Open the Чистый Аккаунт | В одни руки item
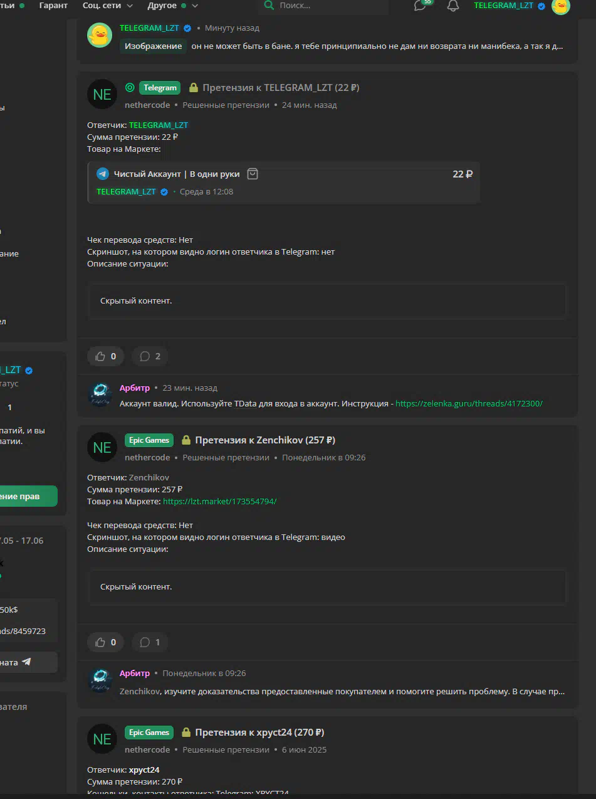Image resolution: width=596 pixels, height=799 pixels. [177, 174]
